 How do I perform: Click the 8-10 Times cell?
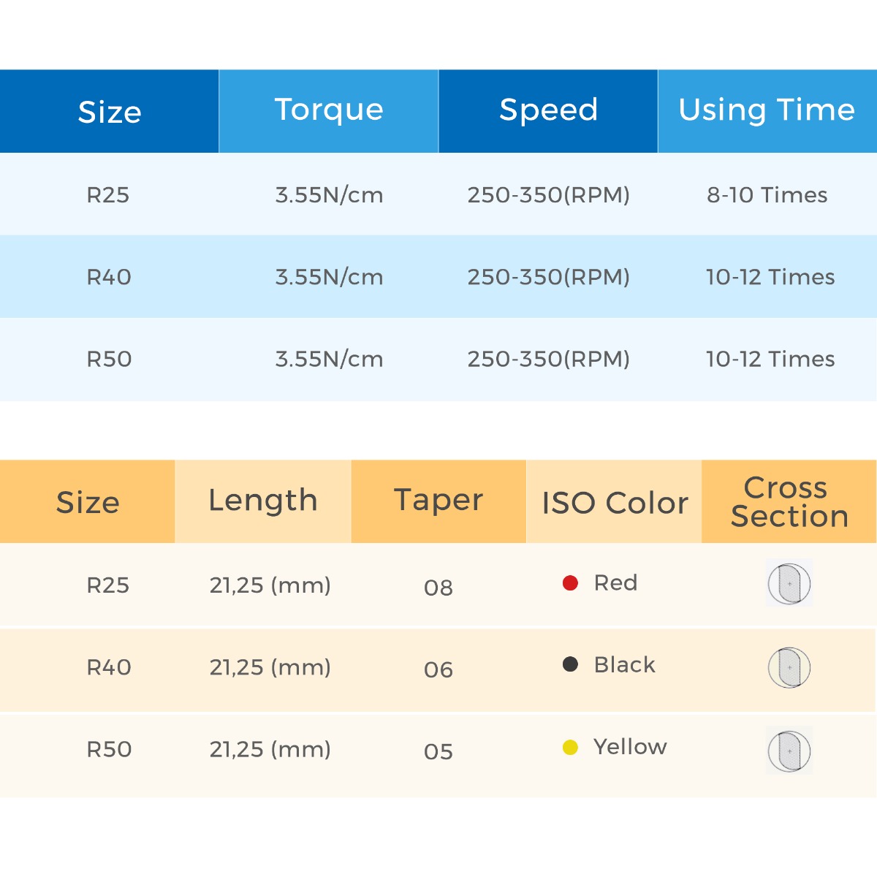tap(767, 195)
